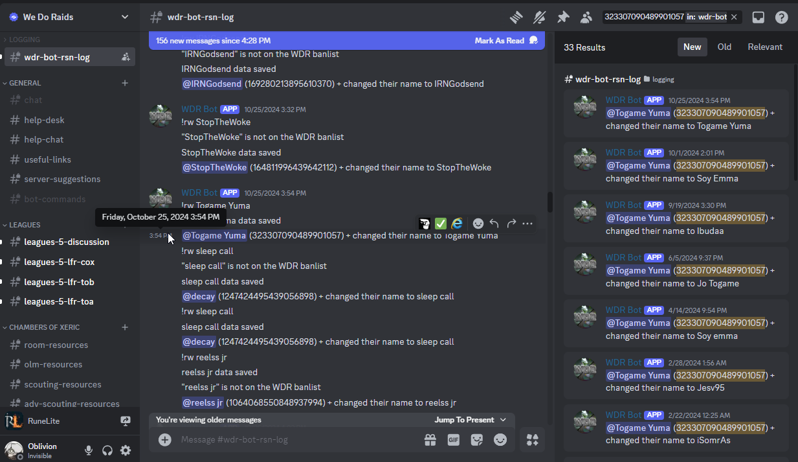Image resolution: width=798 pixels, height=462 pixels.
Task: Open the help-chat channel
Action: pos(70,139)
